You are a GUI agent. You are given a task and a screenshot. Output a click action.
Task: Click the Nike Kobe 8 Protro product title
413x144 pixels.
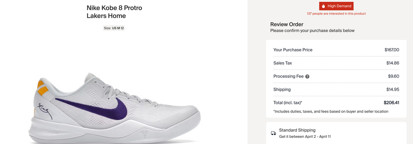coord(114,12)
